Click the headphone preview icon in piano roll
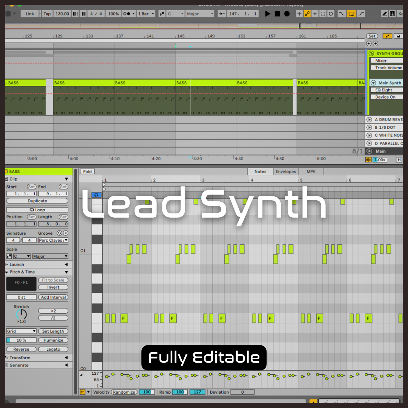408x408 pixels. [x=96, y=195]
